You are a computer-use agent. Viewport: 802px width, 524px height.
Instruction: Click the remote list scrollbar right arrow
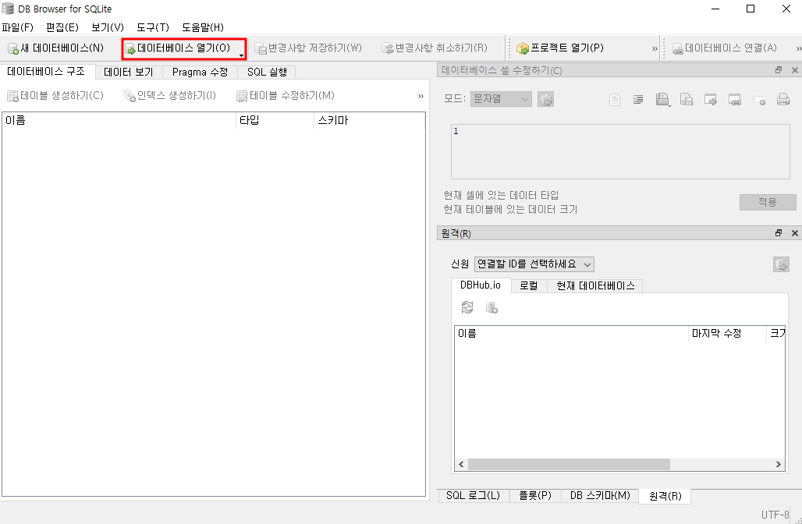pyautogui.click(x=779, y=465)
